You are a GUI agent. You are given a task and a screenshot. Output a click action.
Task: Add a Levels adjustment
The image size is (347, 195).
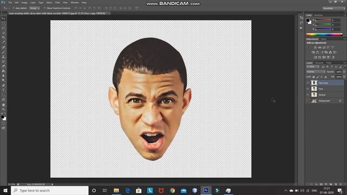(319, 47)
